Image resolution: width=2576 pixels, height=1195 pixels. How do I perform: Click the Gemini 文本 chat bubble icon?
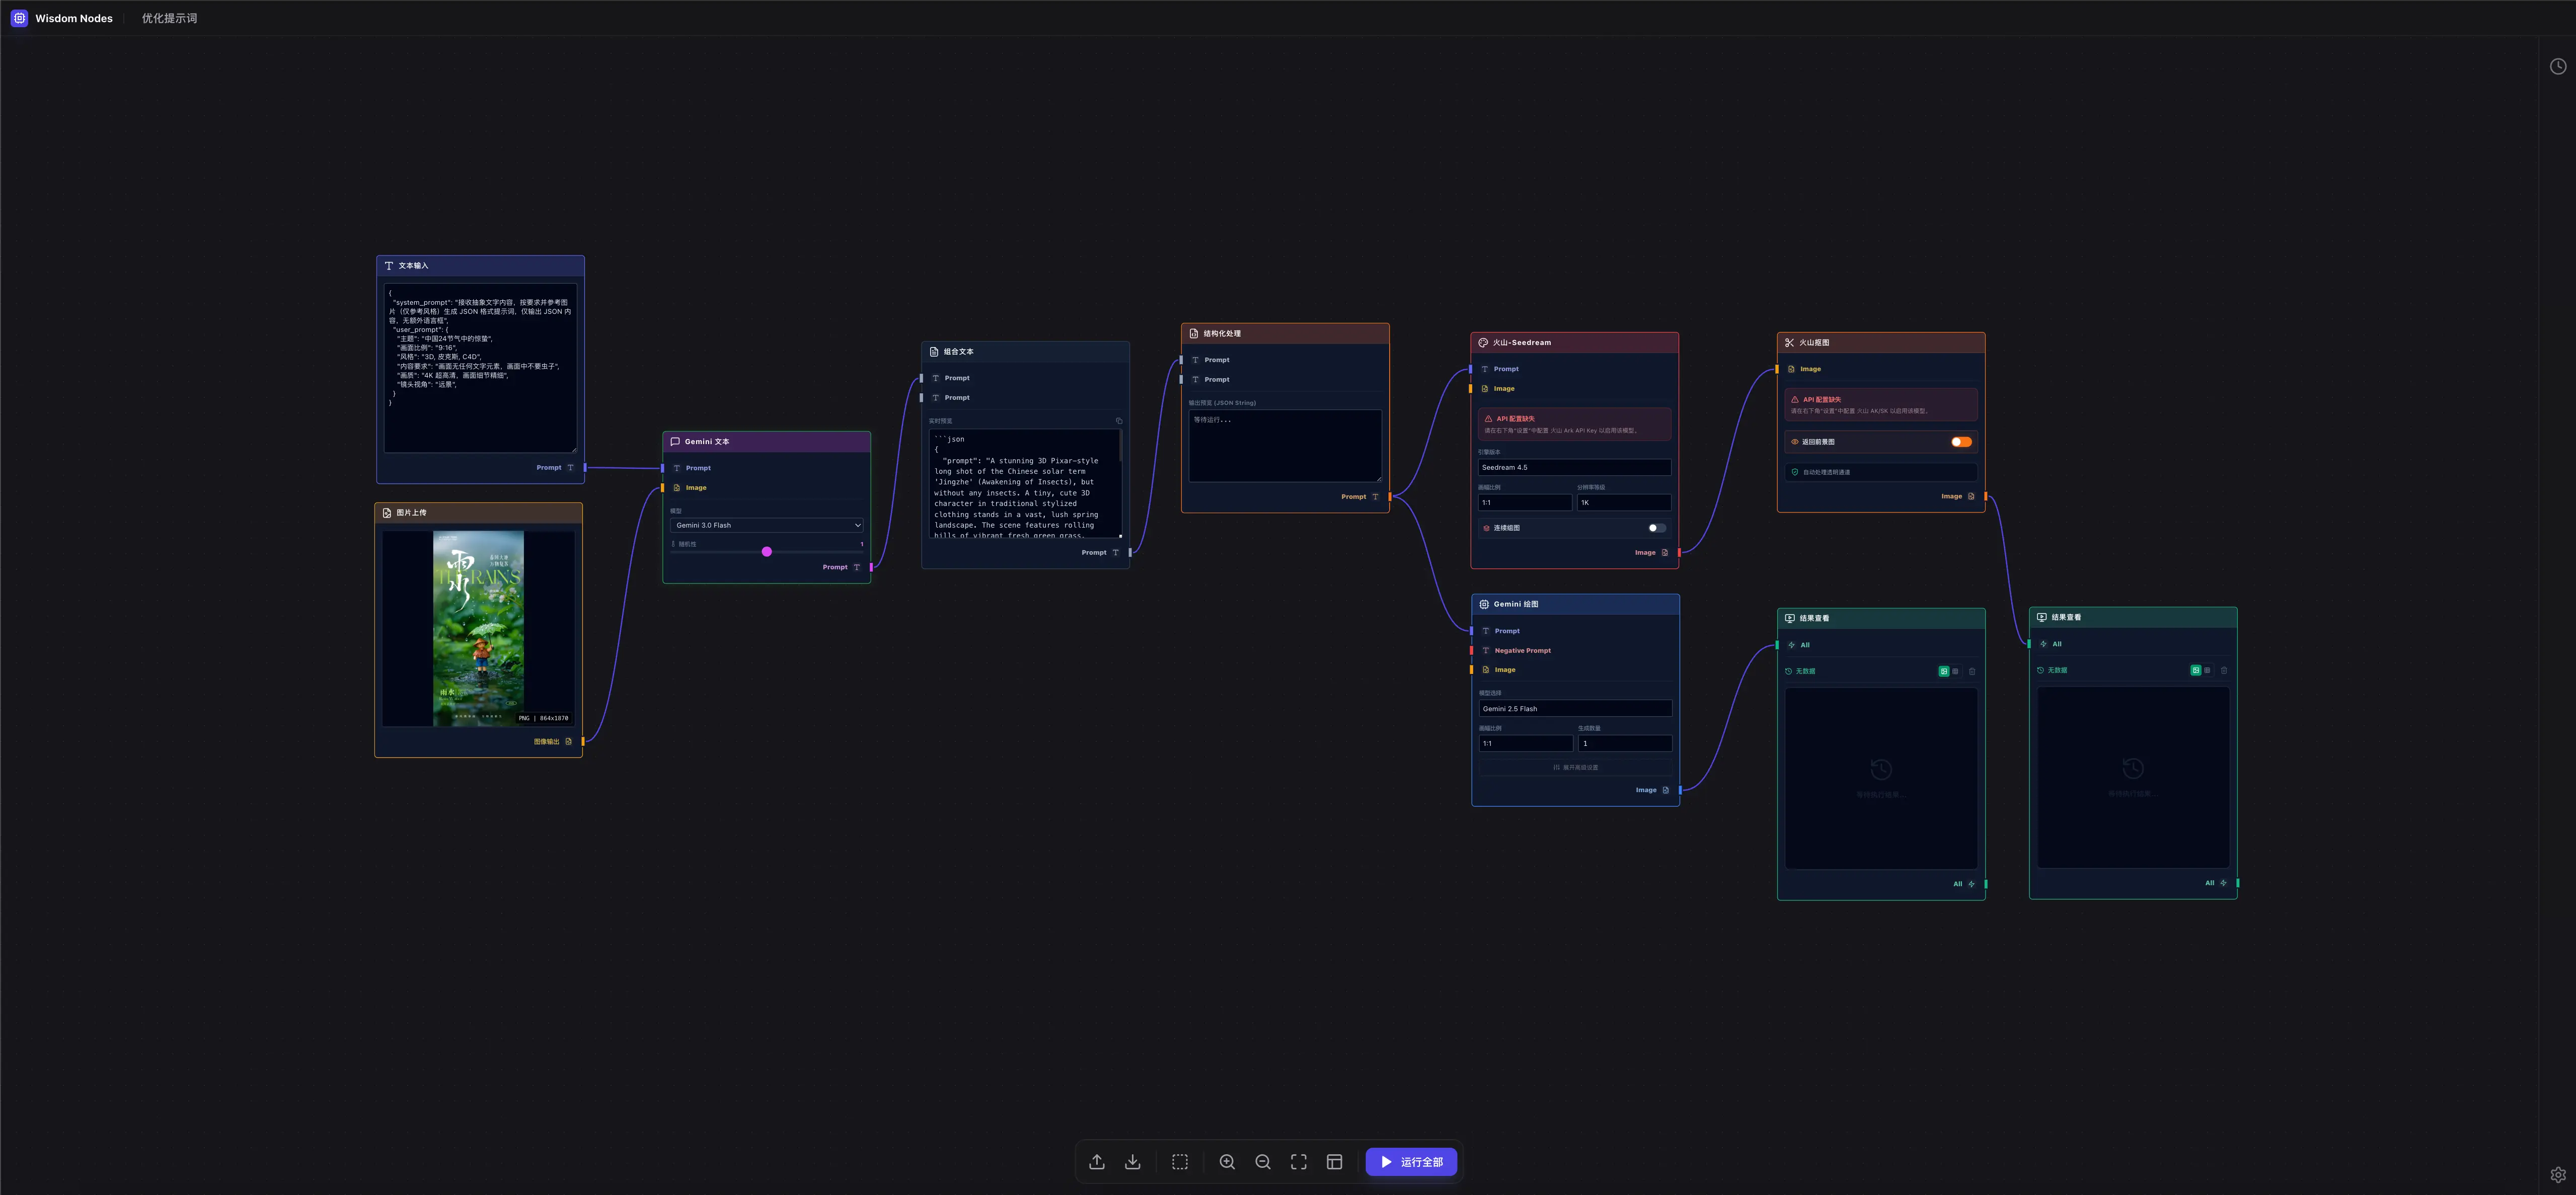[675, 442]
